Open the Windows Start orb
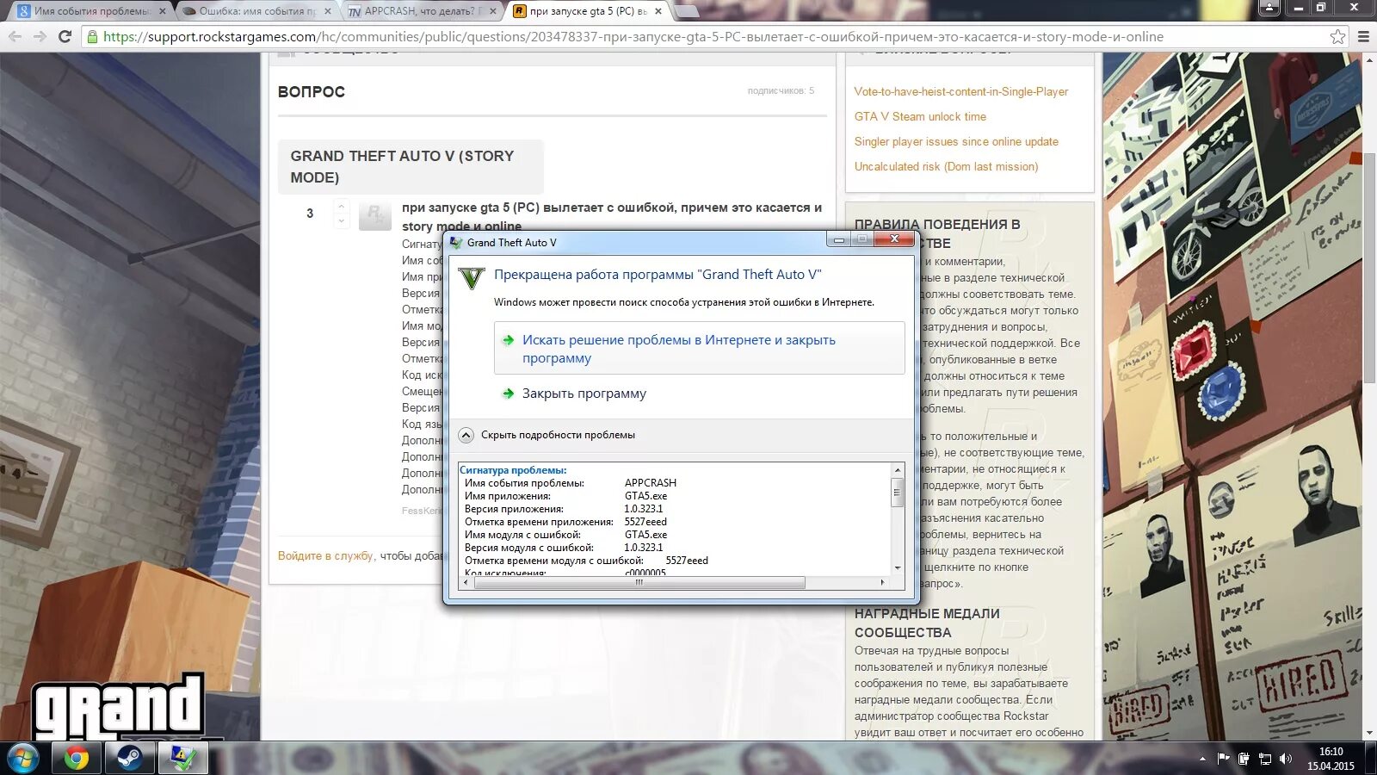This screenshot has width=1377, height=775. 23,759
